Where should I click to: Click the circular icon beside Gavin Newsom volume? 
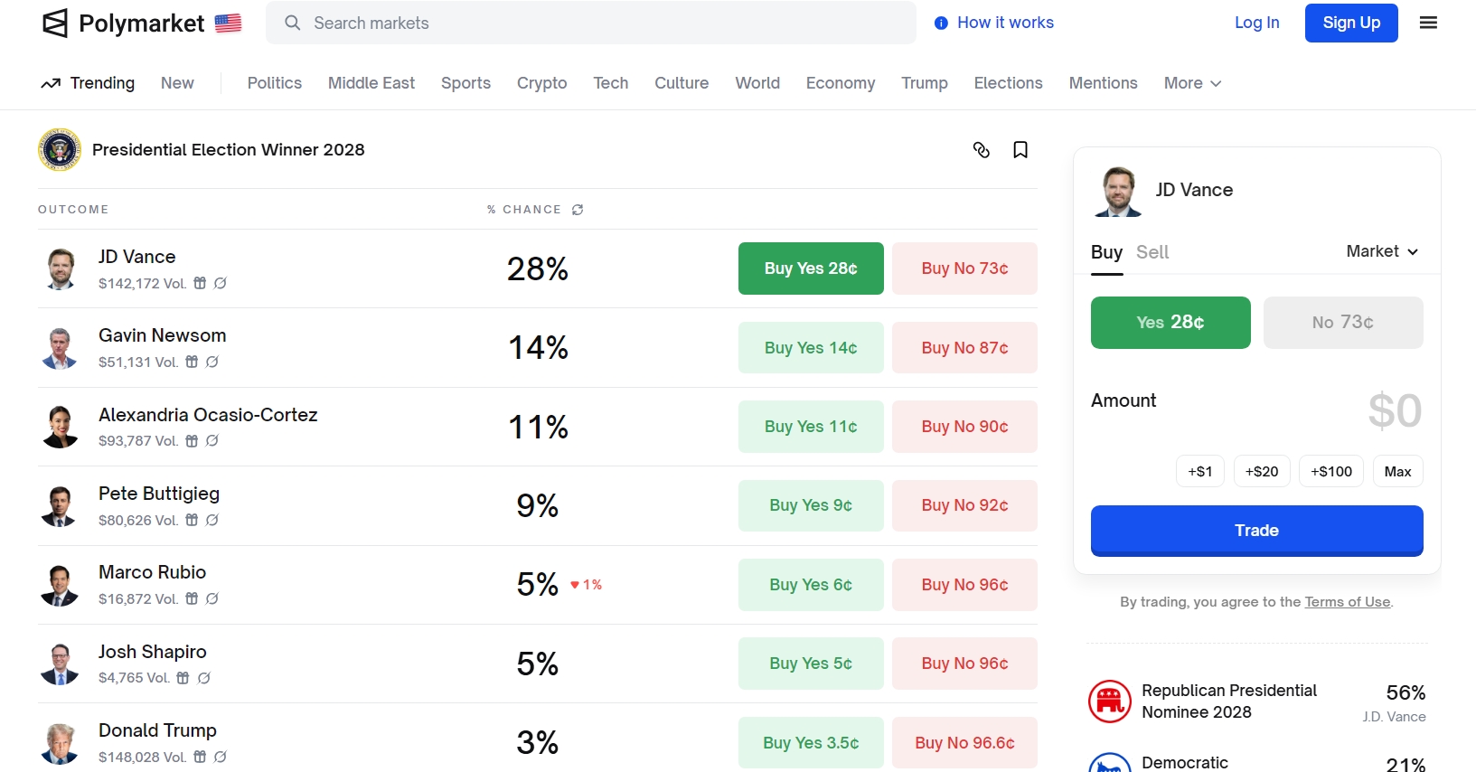coord(212,362)
